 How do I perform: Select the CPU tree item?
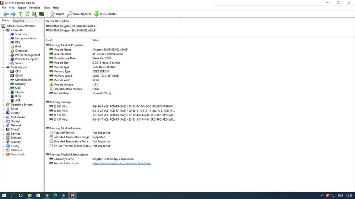click(18, 71)
